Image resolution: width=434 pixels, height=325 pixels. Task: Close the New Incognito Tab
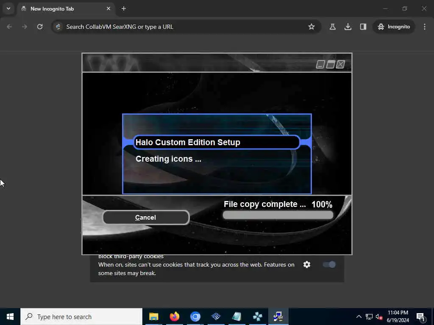coord(108,8)
